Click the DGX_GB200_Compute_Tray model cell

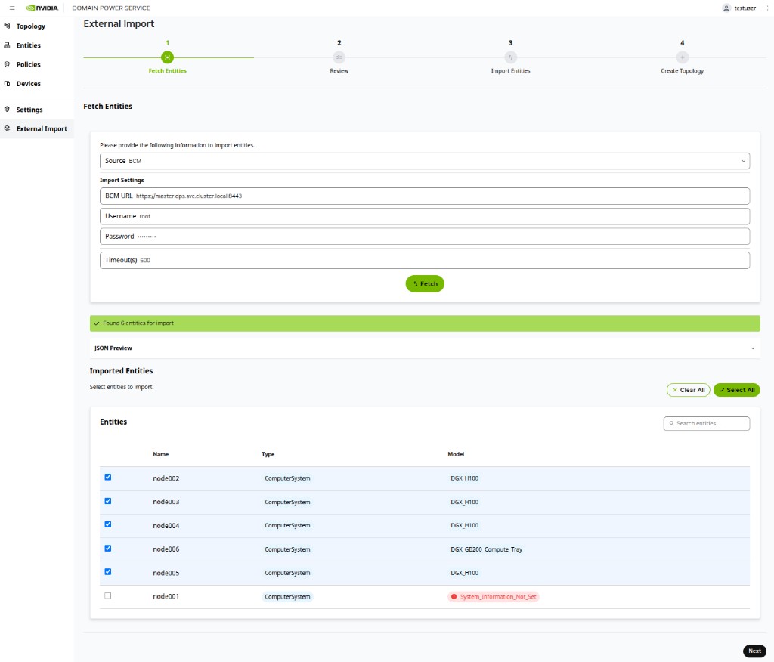point(486,549)
